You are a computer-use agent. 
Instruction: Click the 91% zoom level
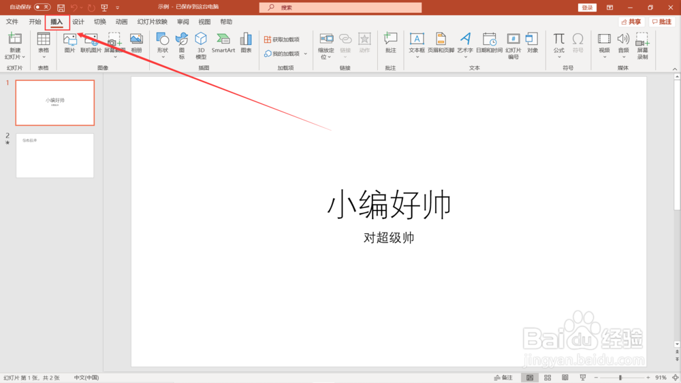(661, 378)
